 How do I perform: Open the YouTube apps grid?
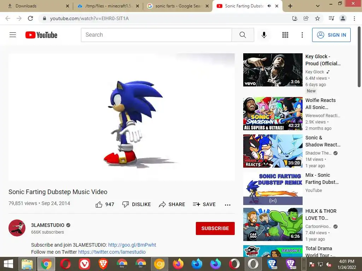[285, 35]
